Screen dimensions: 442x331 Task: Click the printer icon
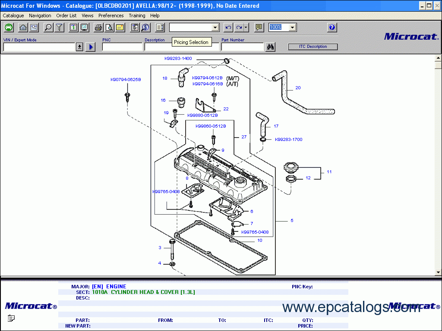(x=98, y=28)
